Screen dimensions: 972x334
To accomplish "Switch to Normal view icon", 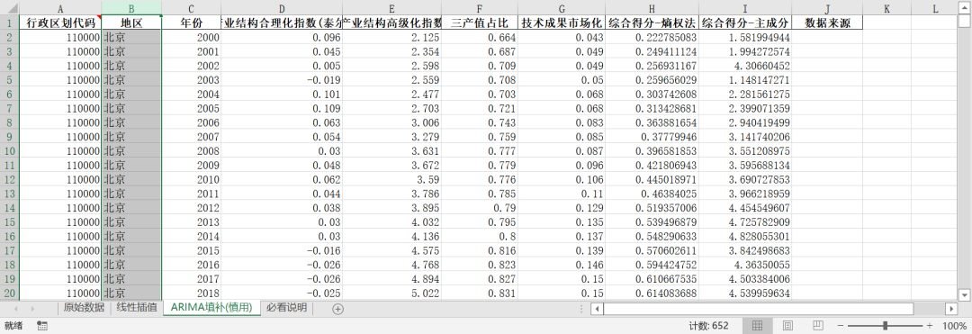I will pyautogui.click(x=758, y=325).
